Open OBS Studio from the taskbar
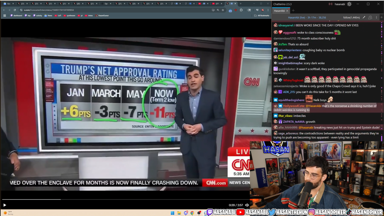 (199, 213)
